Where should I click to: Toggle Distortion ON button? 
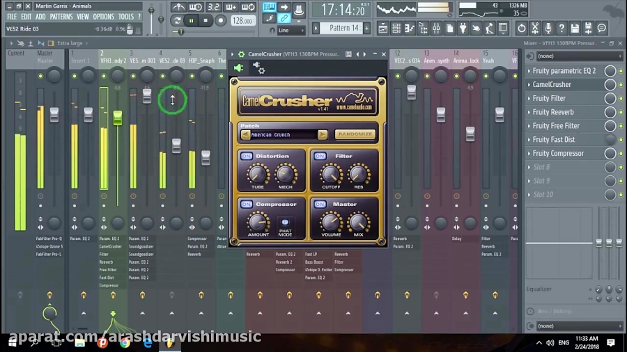click(247, 156)
